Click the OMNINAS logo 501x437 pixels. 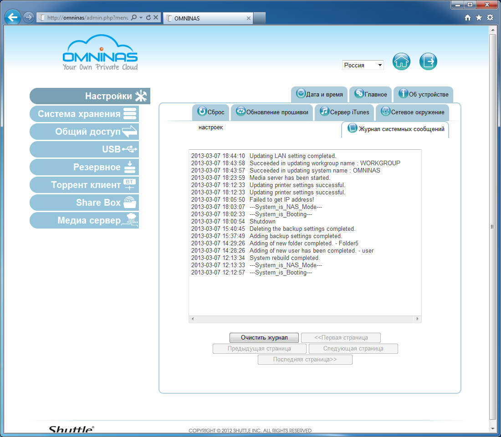[100, 52]
